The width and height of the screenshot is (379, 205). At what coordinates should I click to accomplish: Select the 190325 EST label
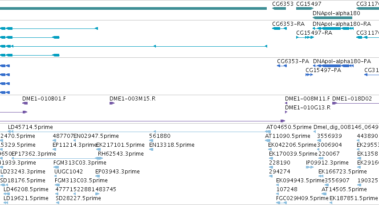pos(367,181)
